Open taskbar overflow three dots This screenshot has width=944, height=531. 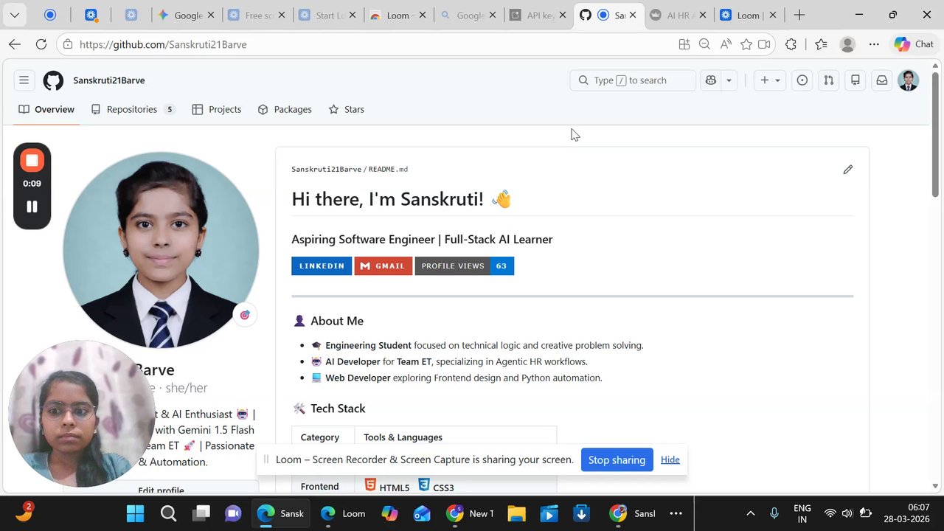tap(676, 513)
